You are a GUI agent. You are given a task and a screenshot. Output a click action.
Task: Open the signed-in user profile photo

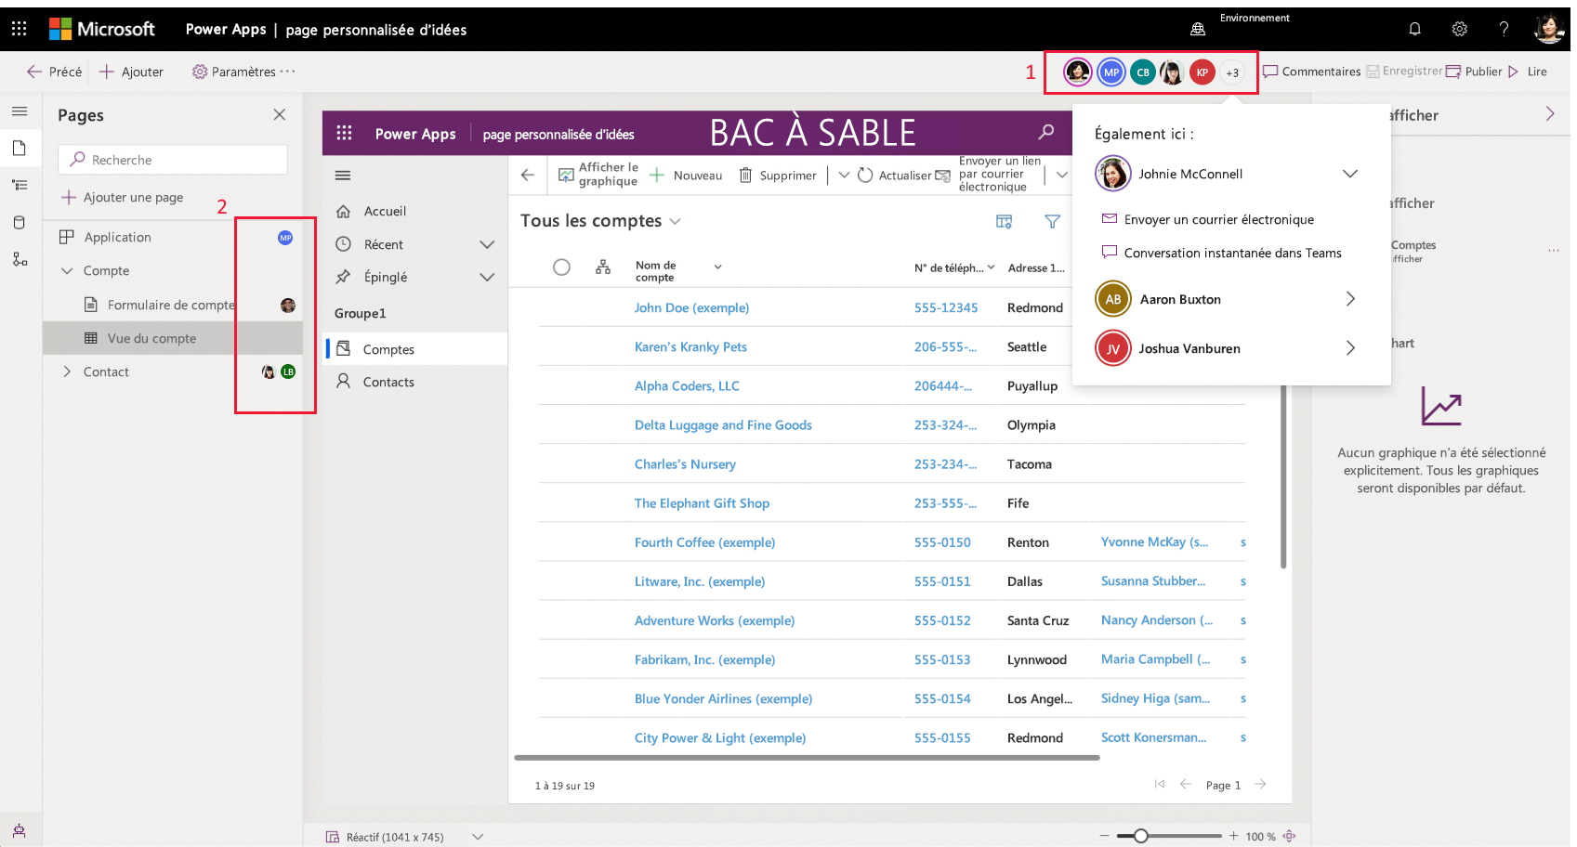tap(1548, 29)
